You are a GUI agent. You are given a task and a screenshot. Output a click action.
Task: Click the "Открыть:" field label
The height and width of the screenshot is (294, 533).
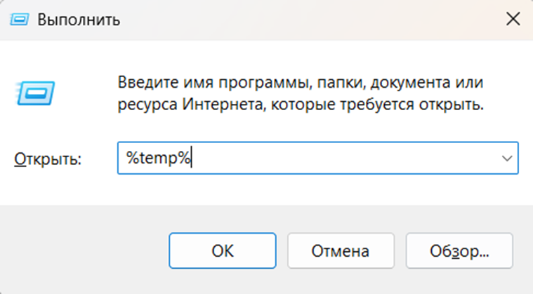pyautogui.click(x=48, y=159)
